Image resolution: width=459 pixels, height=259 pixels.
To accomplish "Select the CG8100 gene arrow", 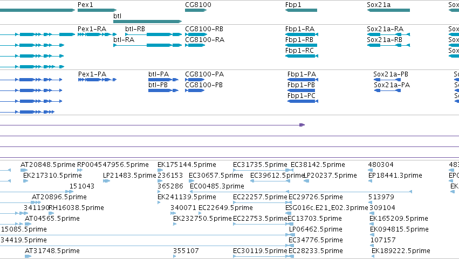I will [x=196, y=10].
